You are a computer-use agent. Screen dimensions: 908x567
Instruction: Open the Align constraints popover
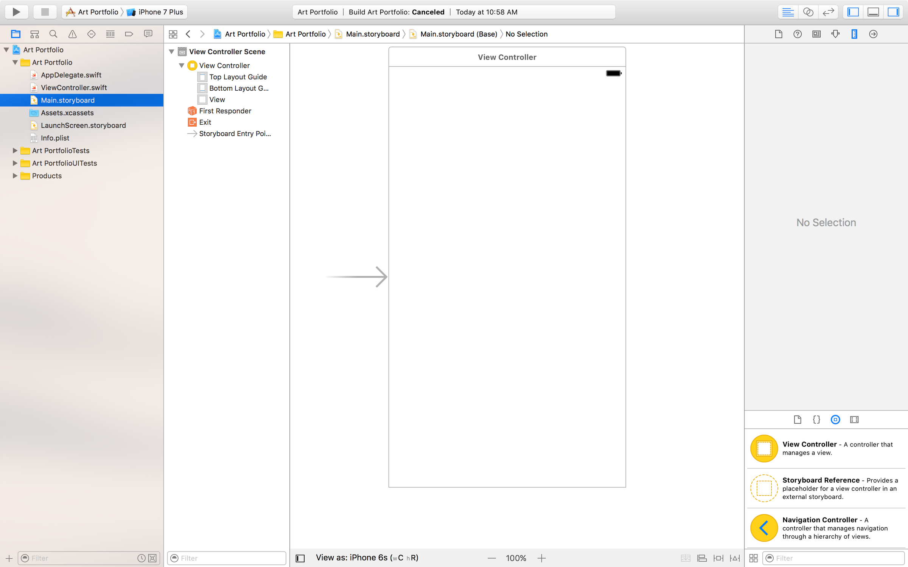pos(702,558)
